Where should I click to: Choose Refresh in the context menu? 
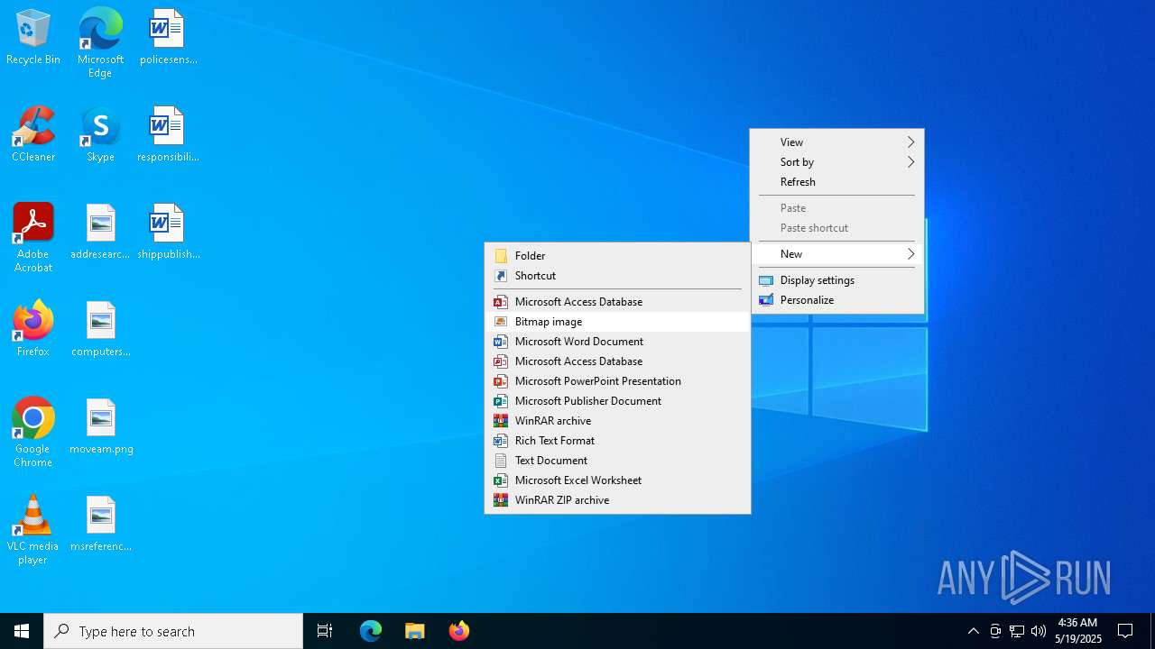[x=837, y=181]
